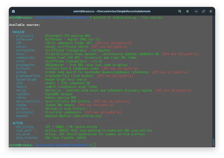Select the 'wayback' source name
224x158 pixels.
[x=22, y=116]
